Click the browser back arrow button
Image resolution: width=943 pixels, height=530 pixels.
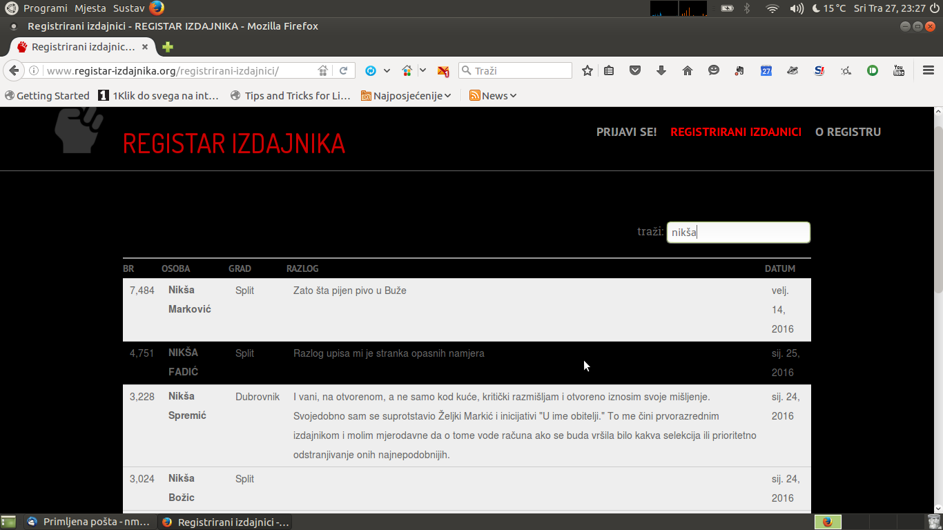14,70
